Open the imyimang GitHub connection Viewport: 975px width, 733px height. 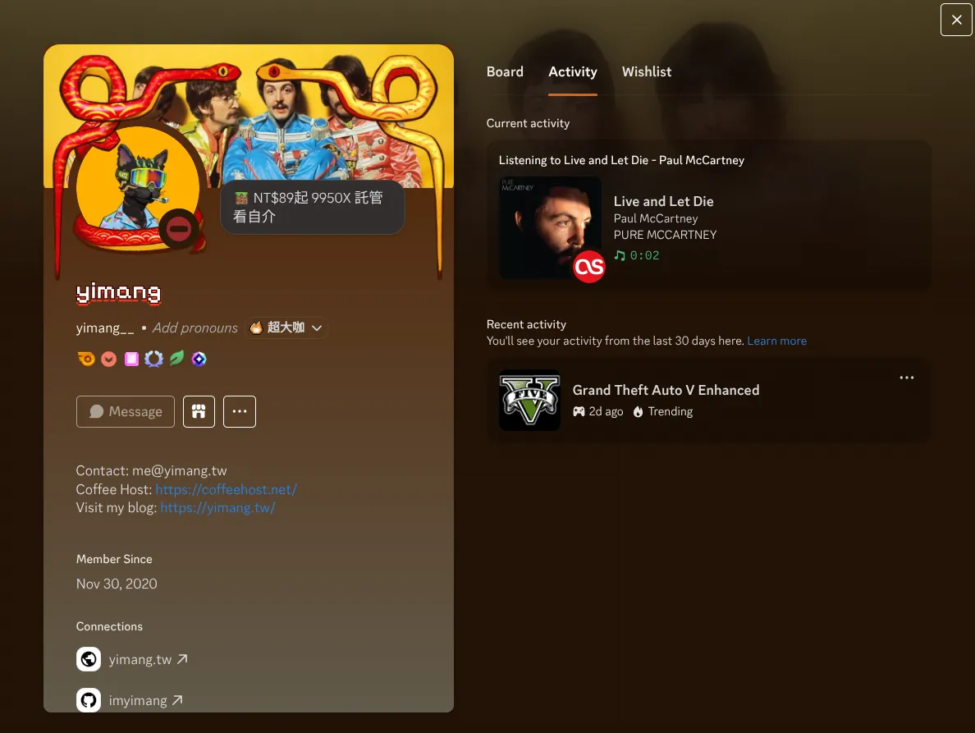coord(138,701)
